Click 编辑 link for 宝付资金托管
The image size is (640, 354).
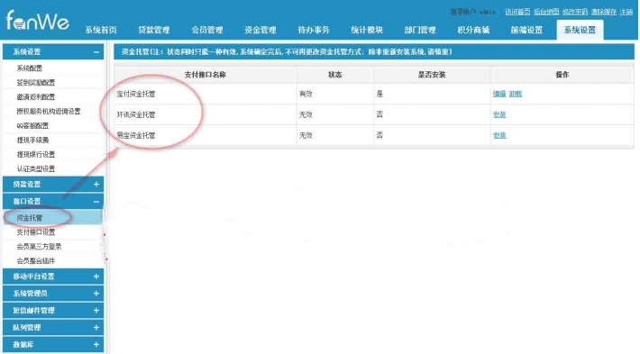coord(499,94)
